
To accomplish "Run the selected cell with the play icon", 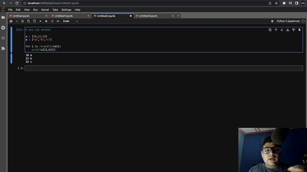I will [x=40, y=21].
